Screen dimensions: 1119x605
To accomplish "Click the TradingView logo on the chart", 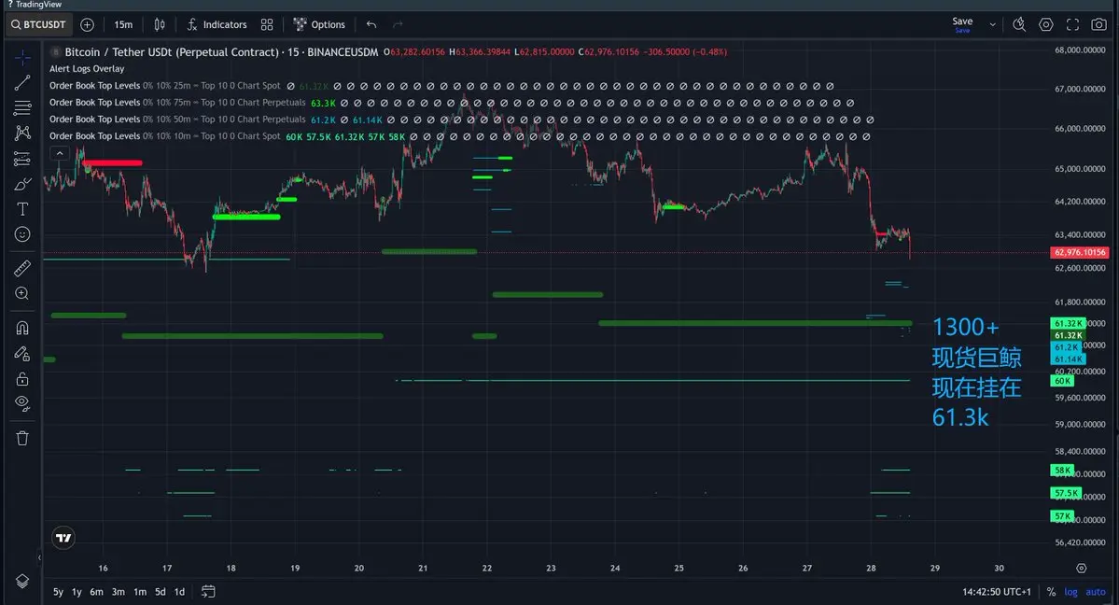I will (63, 538).
